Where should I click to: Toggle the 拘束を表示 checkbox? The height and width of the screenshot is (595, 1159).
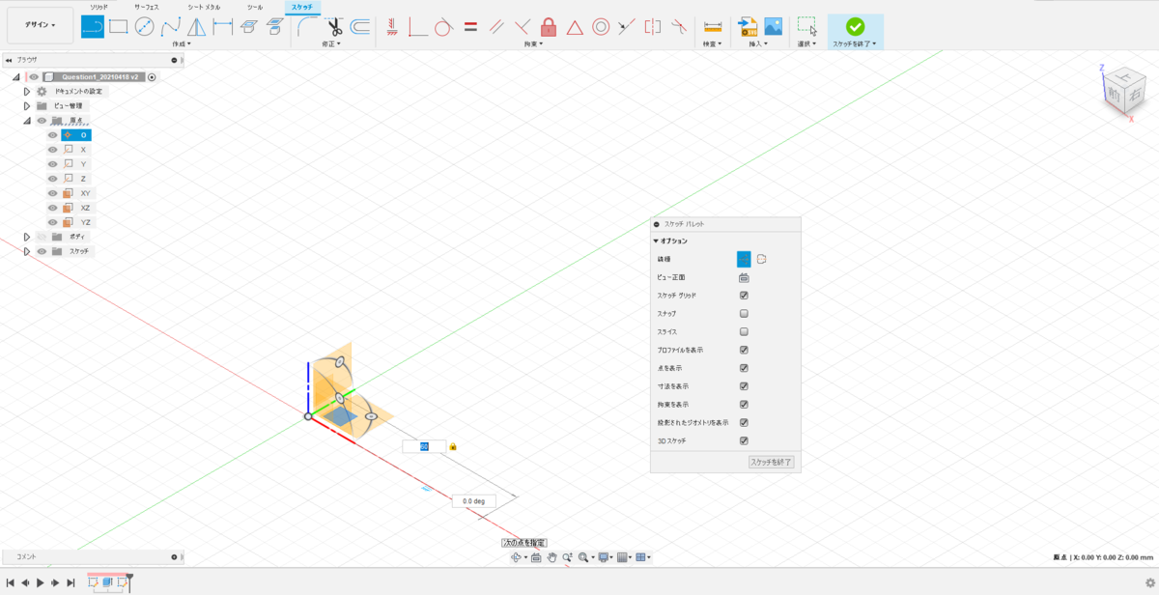(x=744, y=404)
